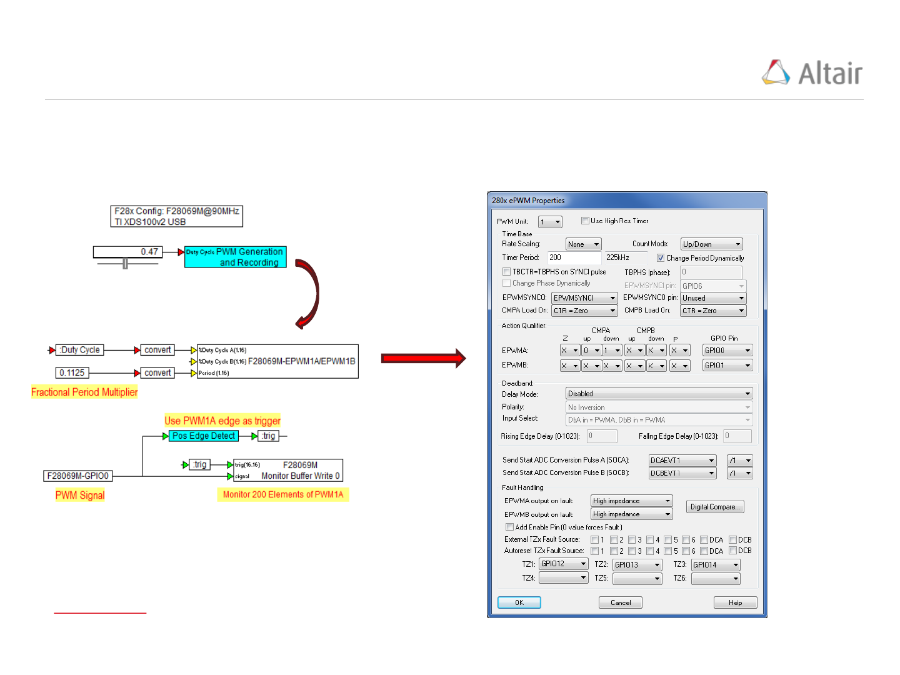900x675 pixels.
Task: Select the F28x Config block
Action: click(x=177, y=216)
